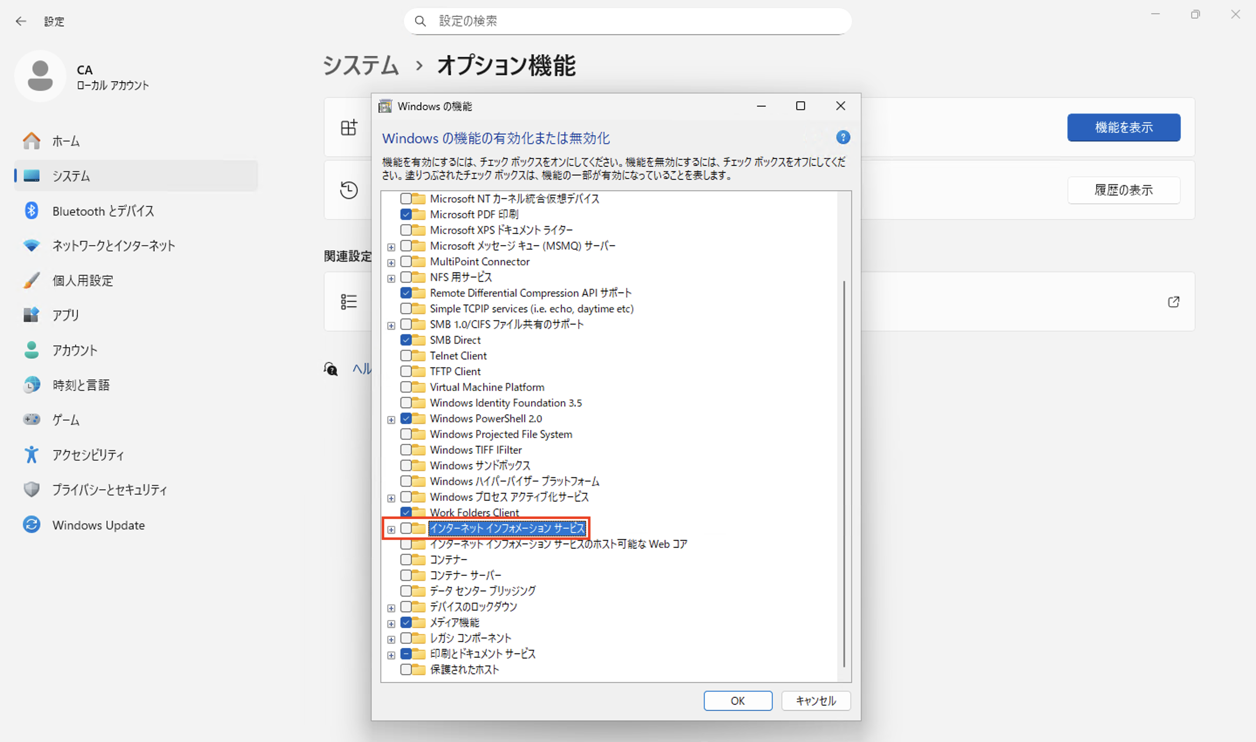Check the TFTP Client checkbox
The width and height of the screenshot is (1256, 742).
pos(406,372)
